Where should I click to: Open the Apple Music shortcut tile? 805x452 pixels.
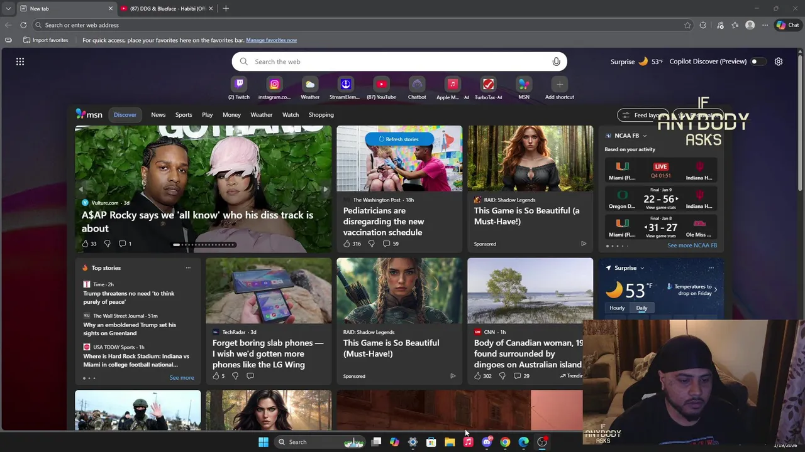(x=452, y=84)
